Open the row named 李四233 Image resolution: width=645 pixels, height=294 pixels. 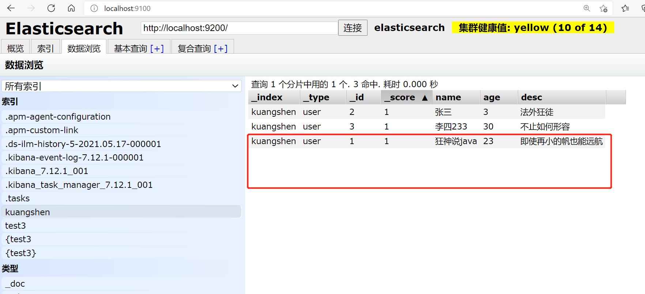pos(426,127)
